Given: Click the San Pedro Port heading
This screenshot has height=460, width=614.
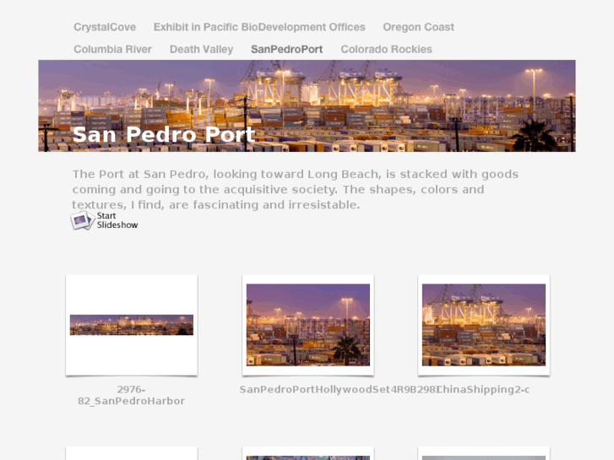Looking at the screenshot, I should pos(164,135).
